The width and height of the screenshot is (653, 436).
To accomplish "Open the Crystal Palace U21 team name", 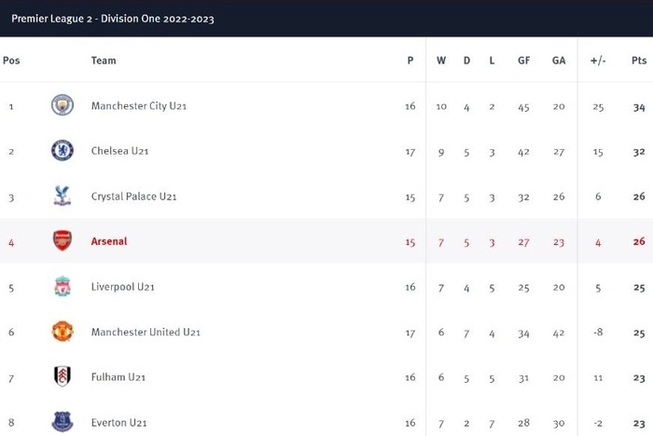I will (x=133, y=197).
